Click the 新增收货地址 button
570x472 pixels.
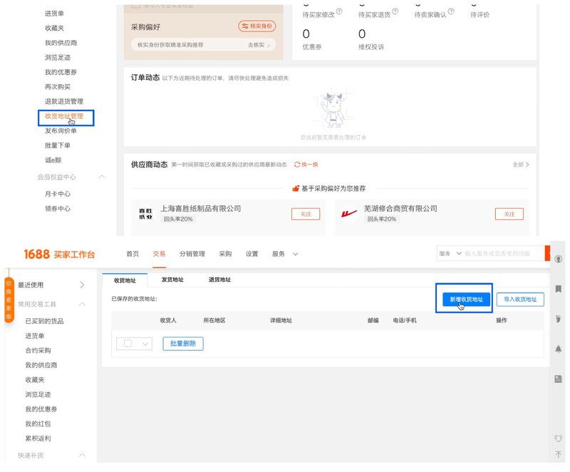(466, 300)
